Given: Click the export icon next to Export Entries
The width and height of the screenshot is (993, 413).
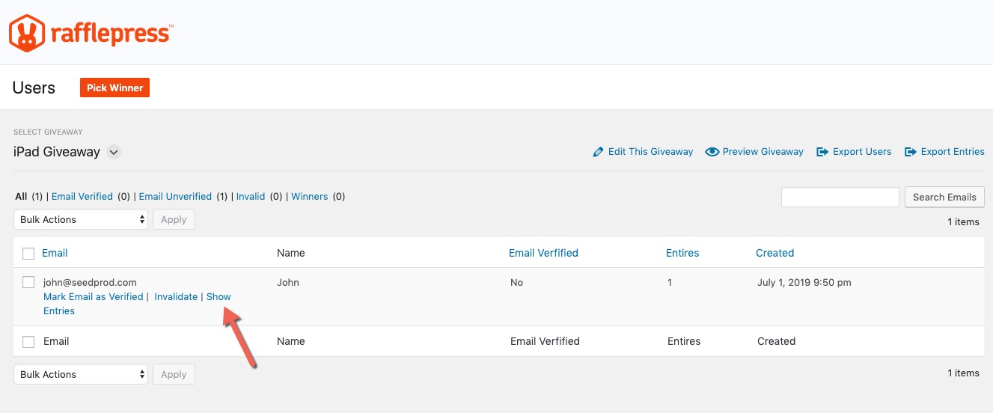Looking at the screenshot, I should [x=911, y=152].
